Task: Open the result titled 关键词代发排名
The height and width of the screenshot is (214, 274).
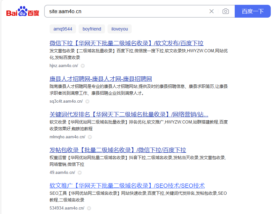Action: (x=129, y=115)
